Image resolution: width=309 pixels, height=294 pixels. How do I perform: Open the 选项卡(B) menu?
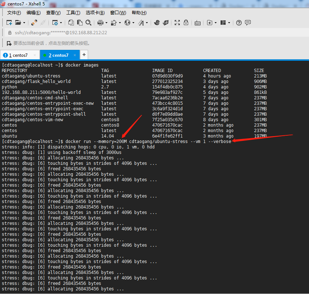[x=95, y=13]
